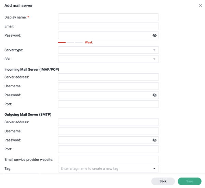The image size is (205, 188).
Task: Open the Tag dropdown arrow
Action: [x=154, y=168]
